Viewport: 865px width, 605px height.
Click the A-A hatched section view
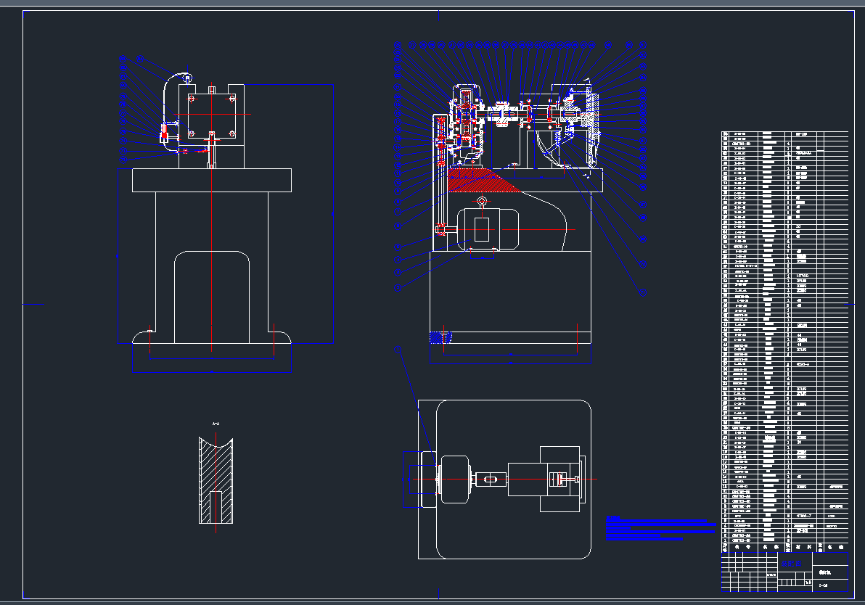pyautogui.click(x=216, y=480)
